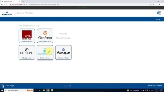Click the Emerson PACEdge header title

25,13
